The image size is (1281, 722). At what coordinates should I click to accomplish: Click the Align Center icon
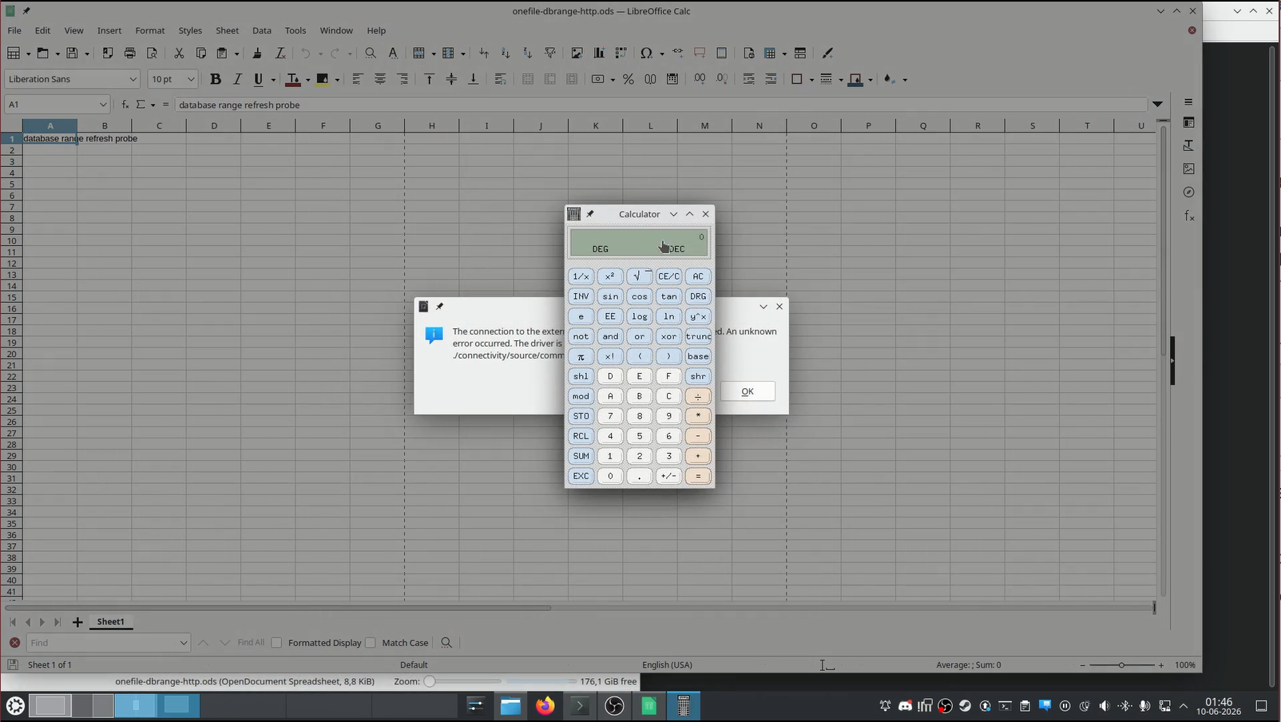click(x=380, y=79)
